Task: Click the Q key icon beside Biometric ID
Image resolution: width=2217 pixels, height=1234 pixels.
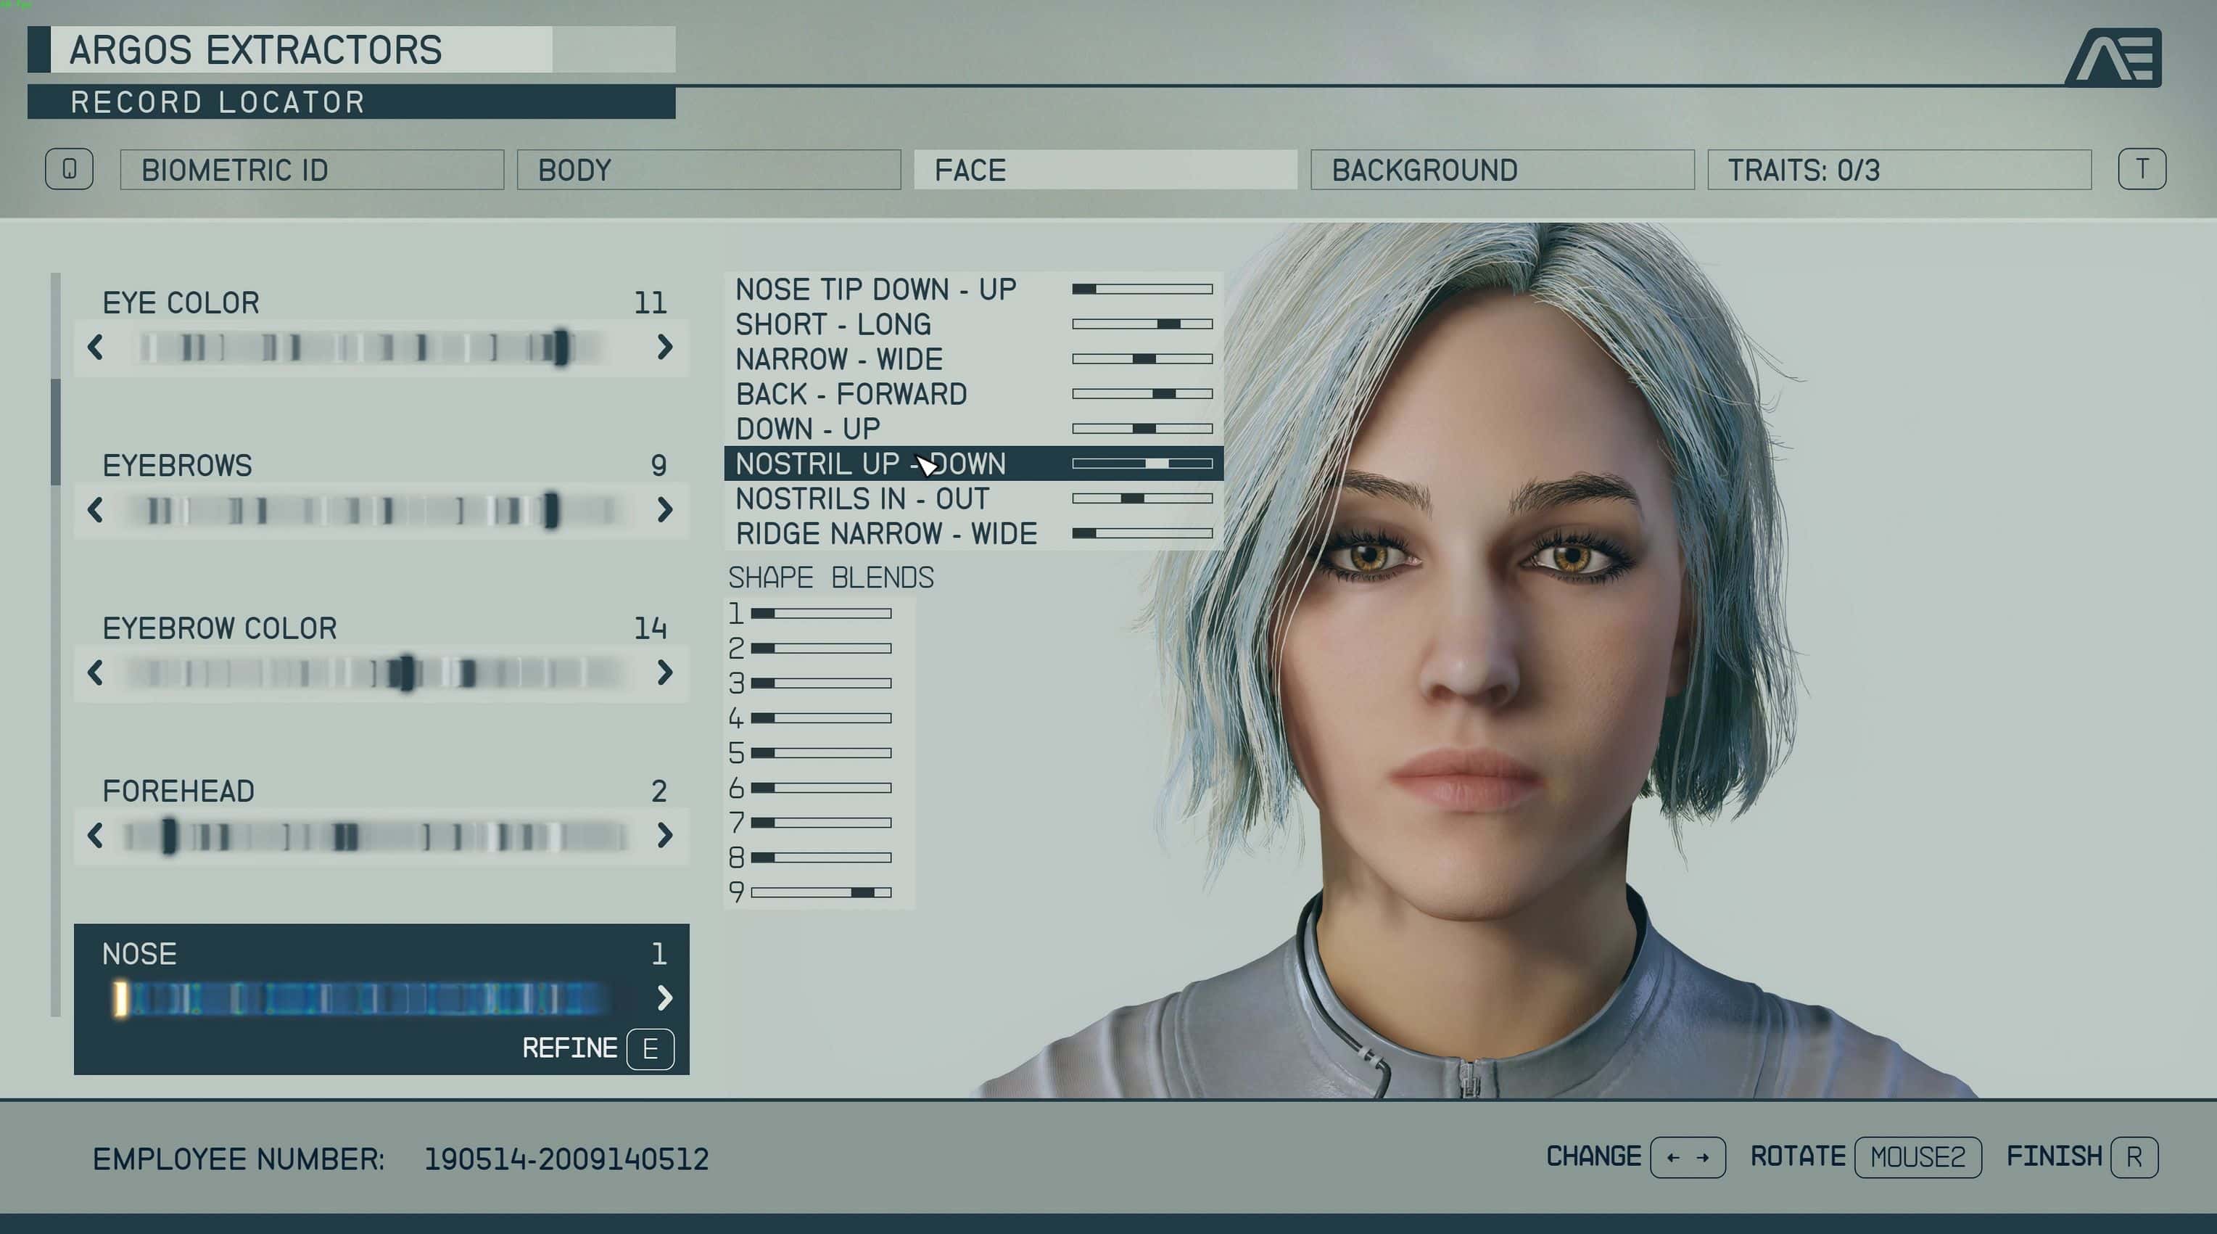Action: [69, 169]
